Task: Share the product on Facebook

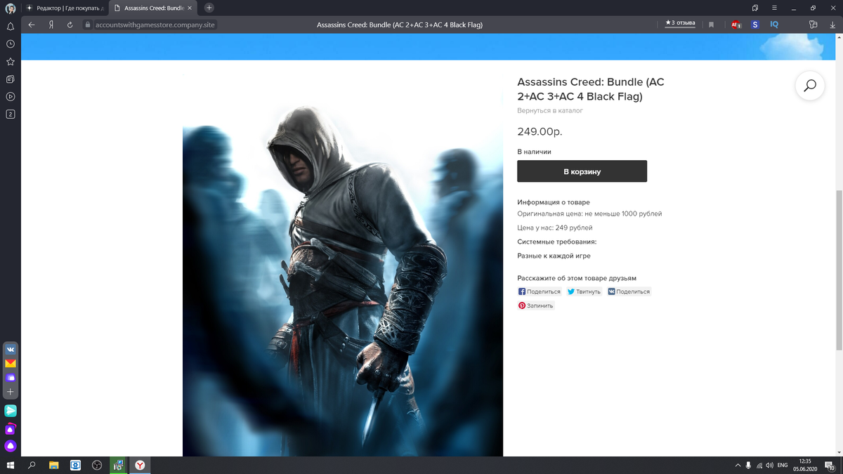Action: pyautogui.click(x=539, y=291)
